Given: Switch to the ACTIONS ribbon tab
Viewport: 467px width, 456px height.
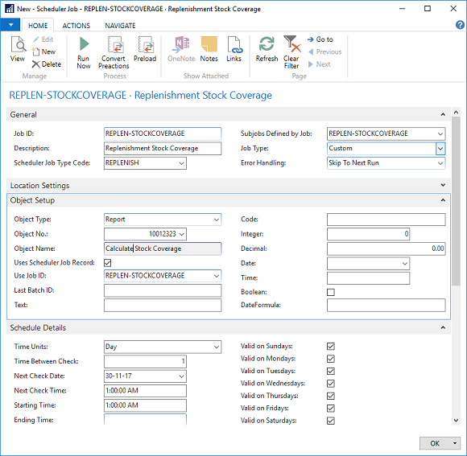Looking at the screenshot, I should tap(76, 26).
